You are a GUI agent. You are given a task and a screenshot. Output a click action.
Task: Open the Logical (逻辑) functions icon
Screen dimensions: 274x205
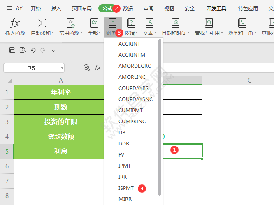click(x=131, y=23)
